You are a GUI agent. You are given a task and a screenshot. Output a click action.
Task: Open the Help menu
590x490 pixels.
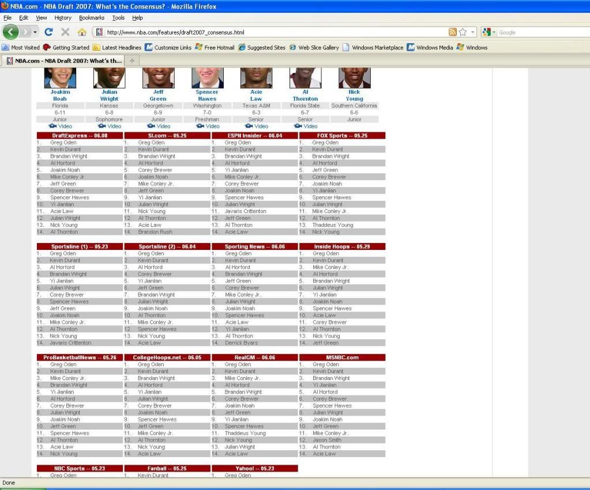point(137,18)
